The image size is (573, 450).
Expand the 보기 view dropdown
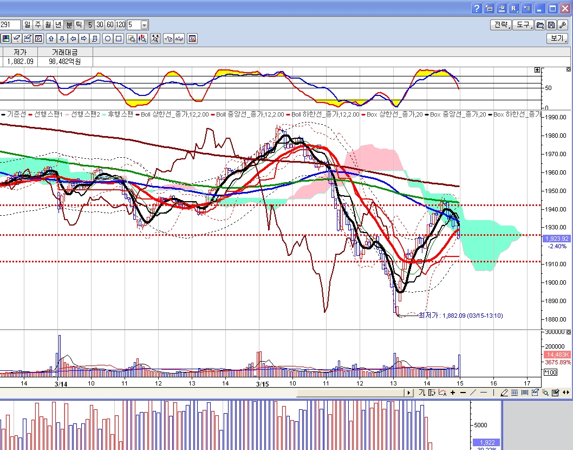[x=557, y=38]
